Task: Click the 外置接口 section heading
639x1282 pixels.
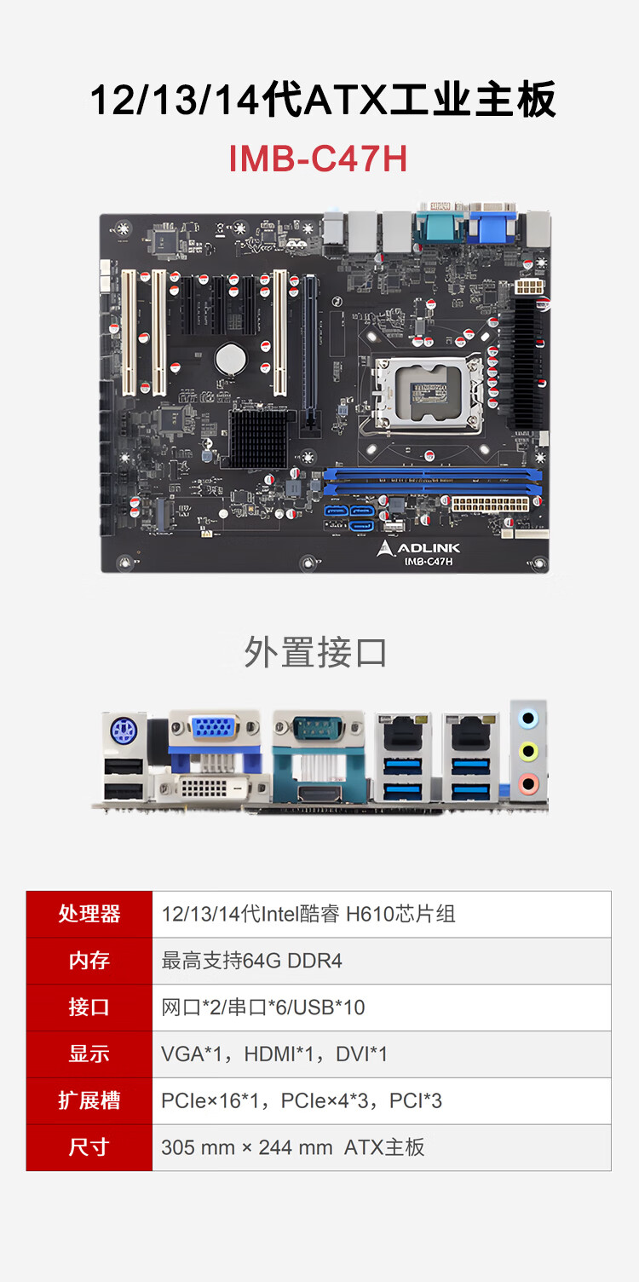Action: [316, 652]
